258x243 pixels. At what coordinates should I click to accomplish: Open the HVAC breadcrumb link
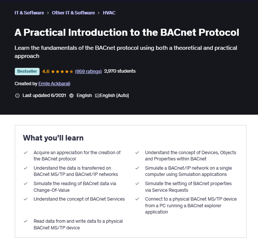(x=109, y=13)
